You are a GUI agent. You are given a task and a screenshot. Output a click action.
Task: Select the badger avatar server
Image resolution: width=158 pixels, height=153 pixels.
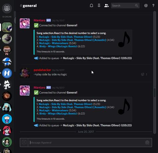point(7,27)
